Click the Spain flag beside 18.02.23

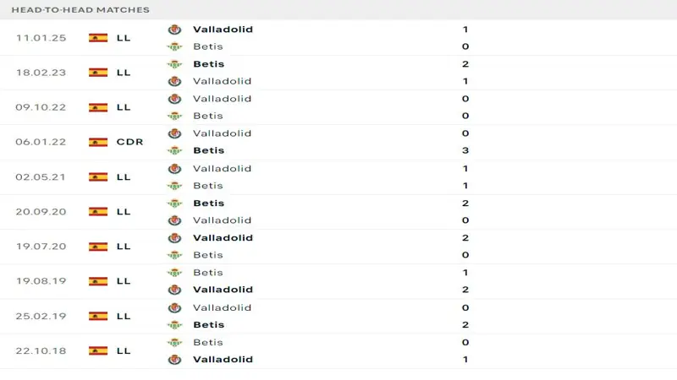click(x=98, y=73)
